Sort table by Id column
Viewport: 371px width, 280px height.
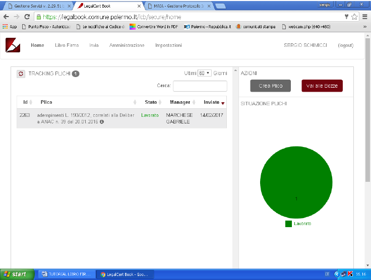28,102
